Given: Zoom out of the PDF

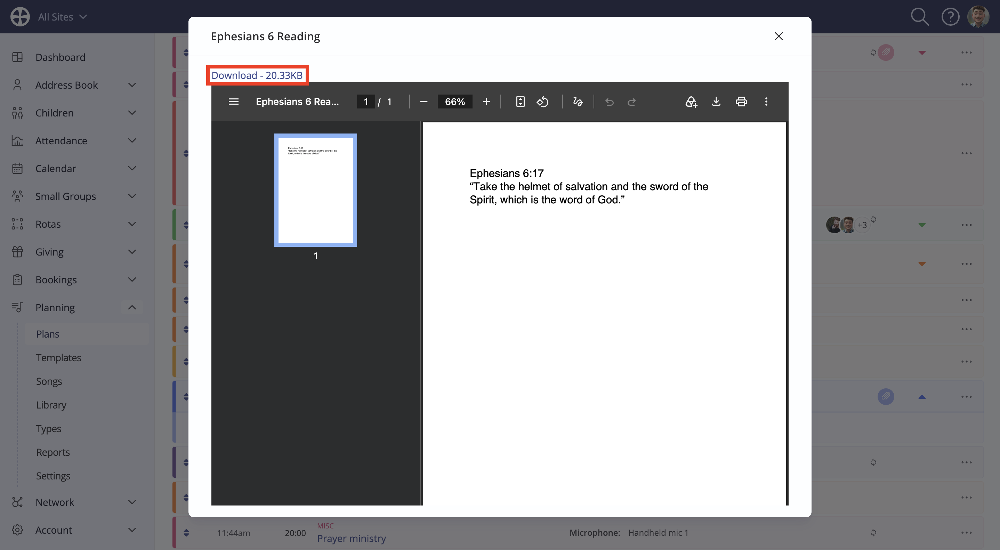Looking at the screenshot, I should pyautogui.click(x=424, y=102).
